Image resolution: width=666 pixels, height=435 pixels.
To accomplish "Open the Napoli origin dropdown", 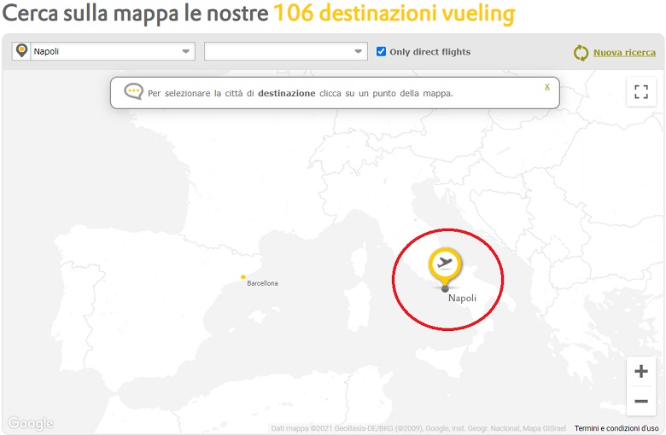I will point(103,51).
